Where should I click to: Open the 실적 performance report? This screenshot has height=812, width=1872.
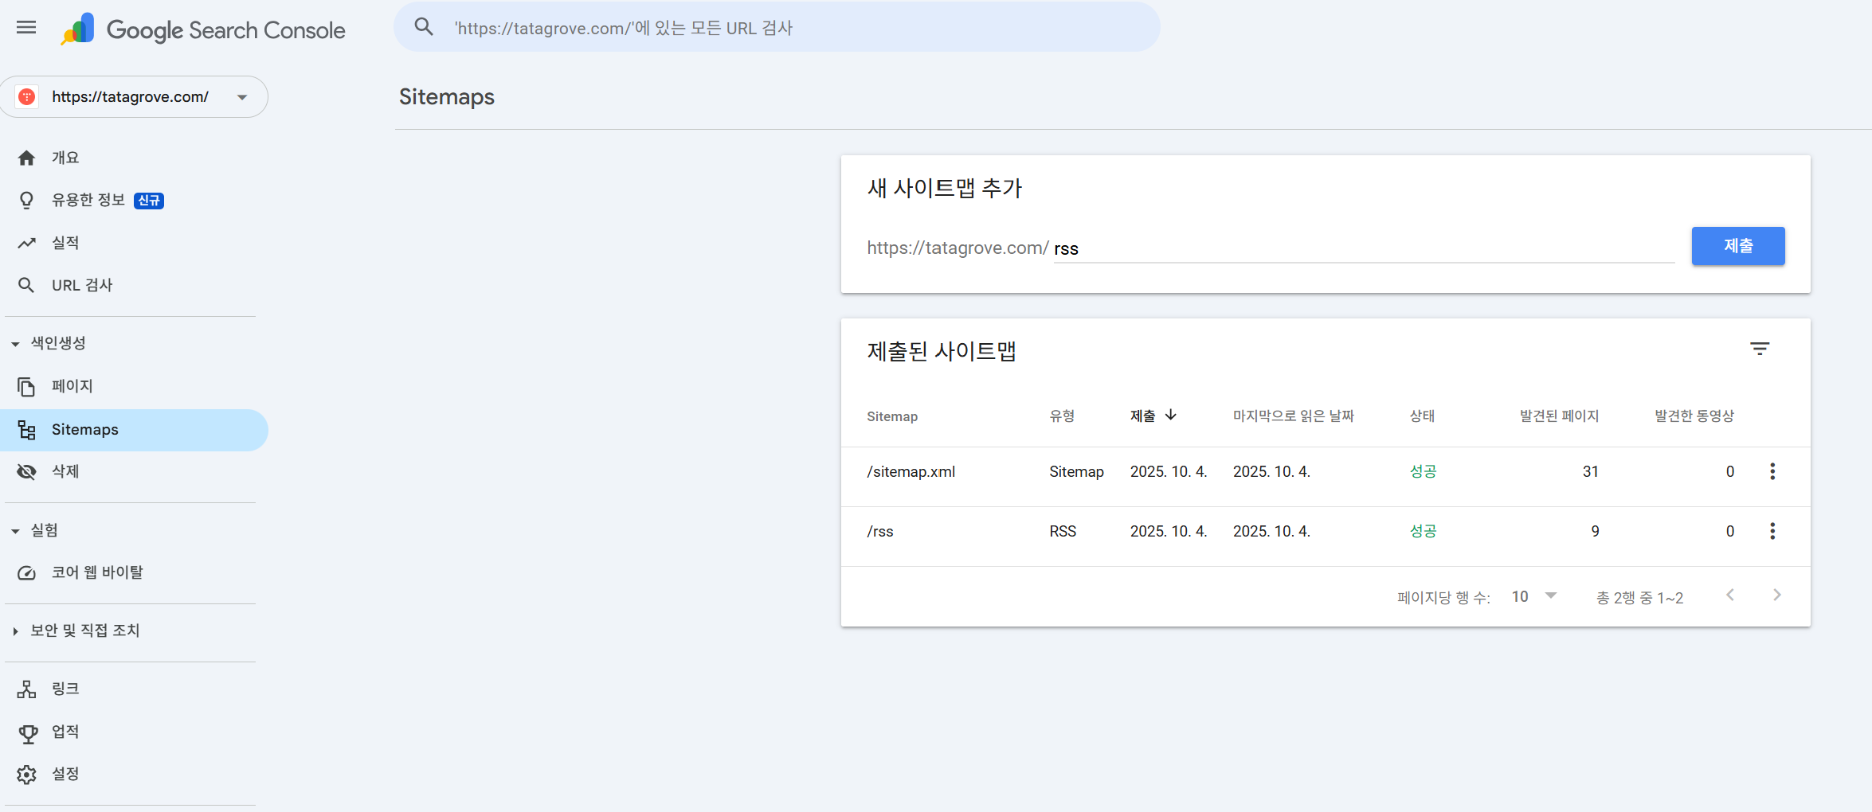pyautogui.click(x=65, y=243)
